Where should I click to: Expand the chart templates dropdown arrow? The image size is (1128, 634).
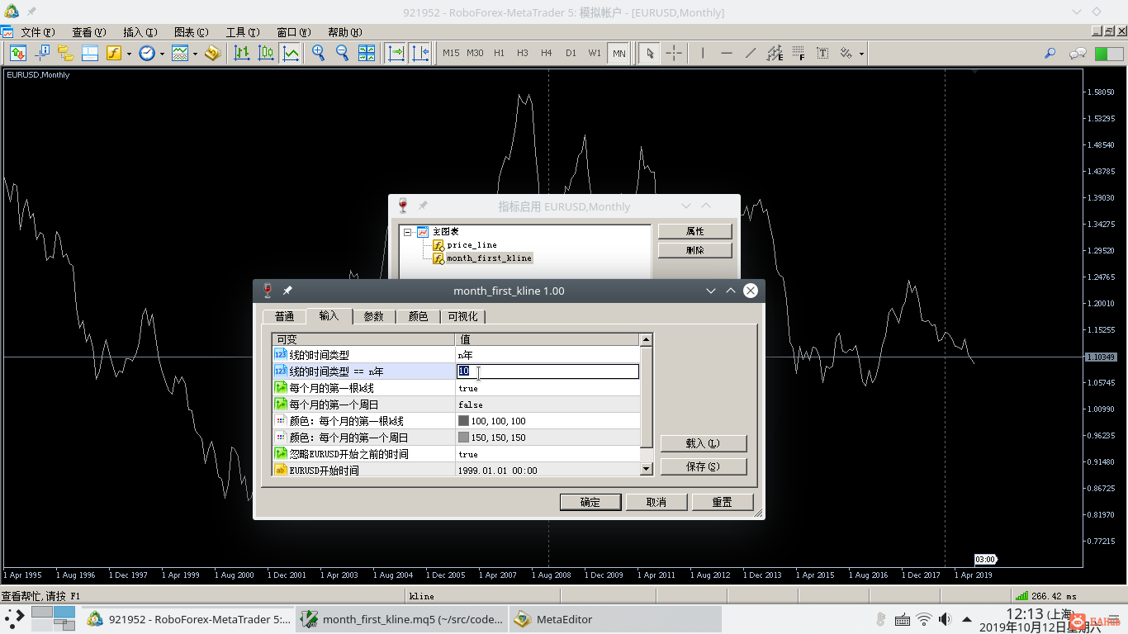tap(195, 54)
